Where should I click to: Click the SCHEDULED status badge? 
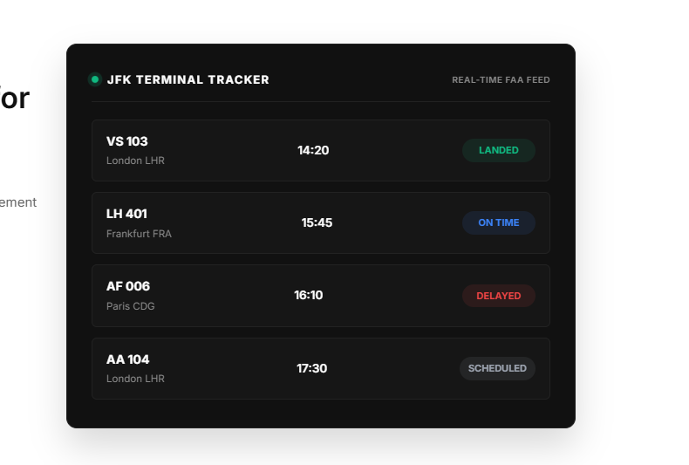tap(497, 368)
